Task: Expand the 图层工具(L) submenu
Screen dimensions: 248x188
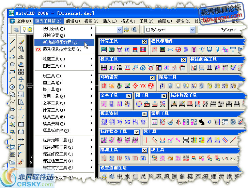Action: click(64, 66)
